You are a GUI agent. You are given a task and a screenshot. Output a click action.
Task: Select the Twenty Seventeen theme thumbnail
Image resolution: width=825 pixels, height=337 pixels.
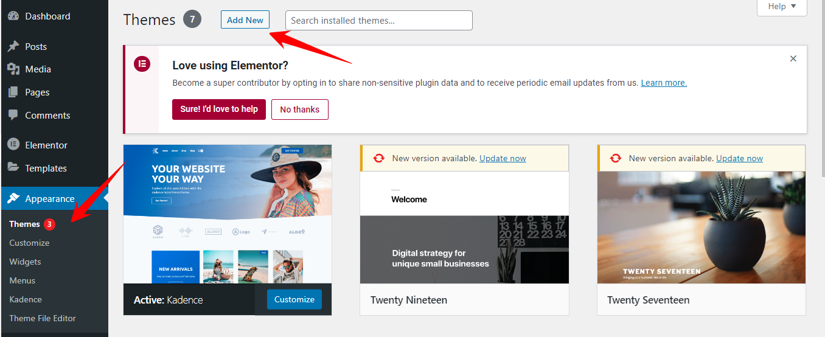coord(701,228)
